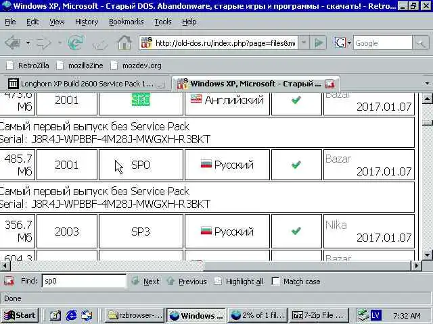Viewport: 433px width, 324px height.
Task: Open the 2% of 1 file download window
Action: pos(258,315)
